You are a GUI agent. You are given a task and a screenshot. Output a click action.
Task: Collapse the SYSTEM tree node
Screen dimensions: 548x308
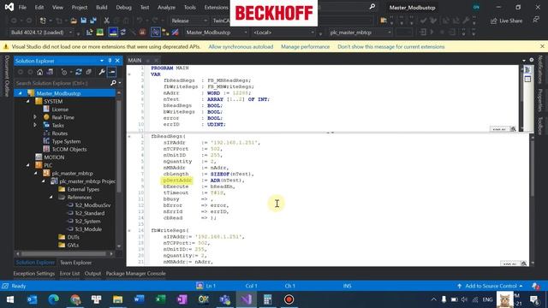click(x=28, y=101)
